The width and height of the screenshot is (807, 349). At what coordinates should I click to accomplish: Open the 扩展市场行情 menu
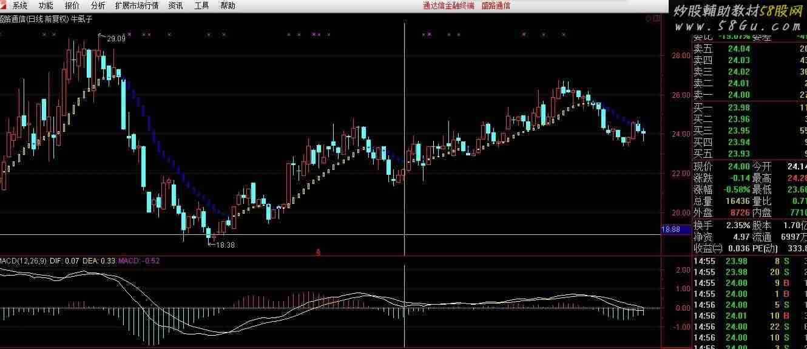(x=137, y=5)
